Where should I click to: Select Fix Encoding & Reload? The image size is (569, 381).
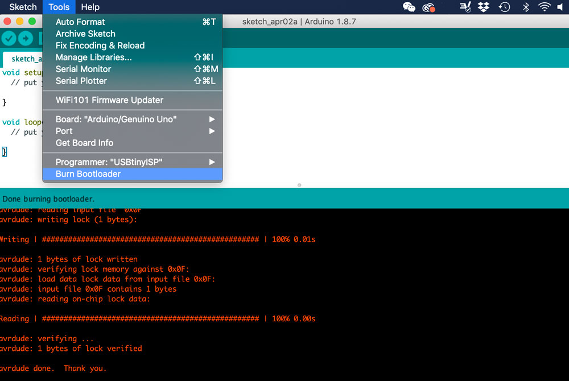[x=133, y=45]
